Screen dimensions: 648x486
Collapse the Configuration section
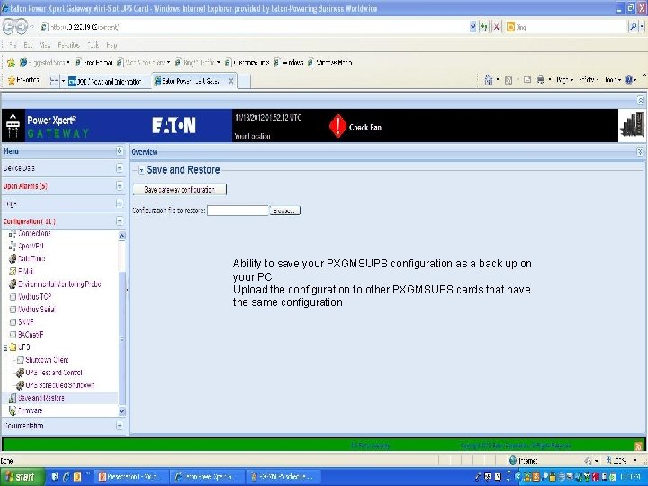point(120,221)
